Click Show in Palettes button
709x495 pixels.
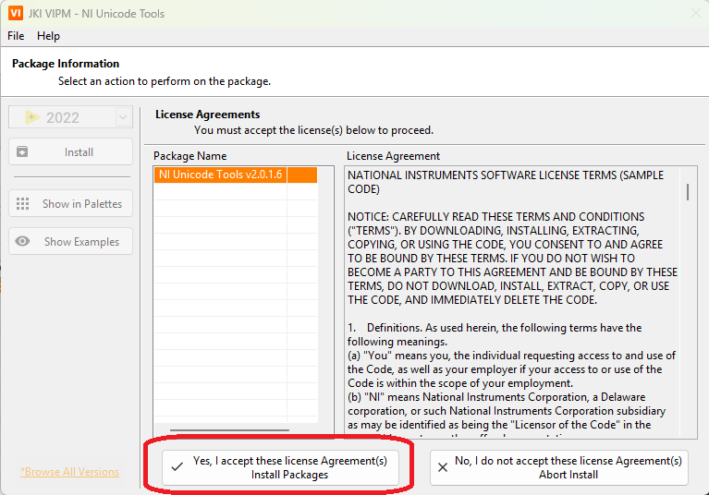point(70,204)
